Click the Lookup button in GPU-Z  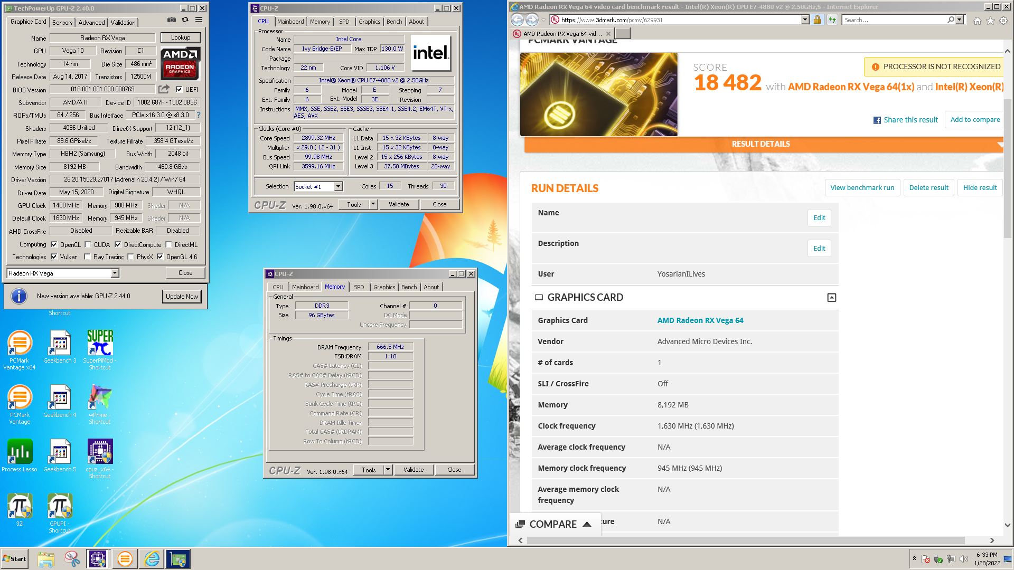tap(181, 37)
